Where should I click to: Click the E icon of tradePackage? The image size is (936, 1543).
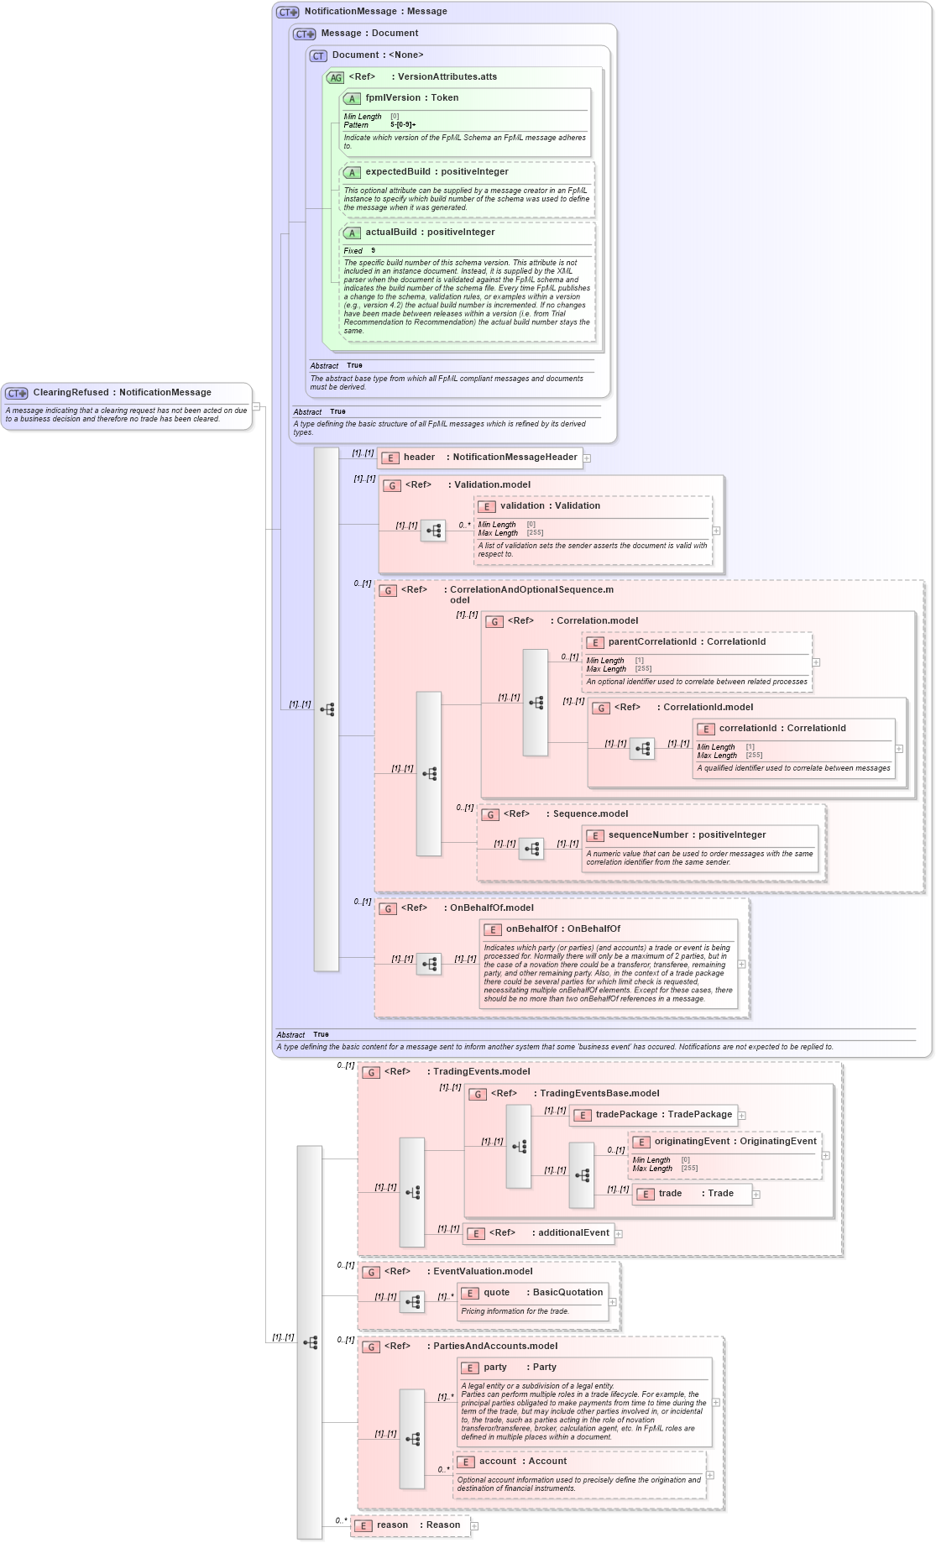coord(583,1116)
